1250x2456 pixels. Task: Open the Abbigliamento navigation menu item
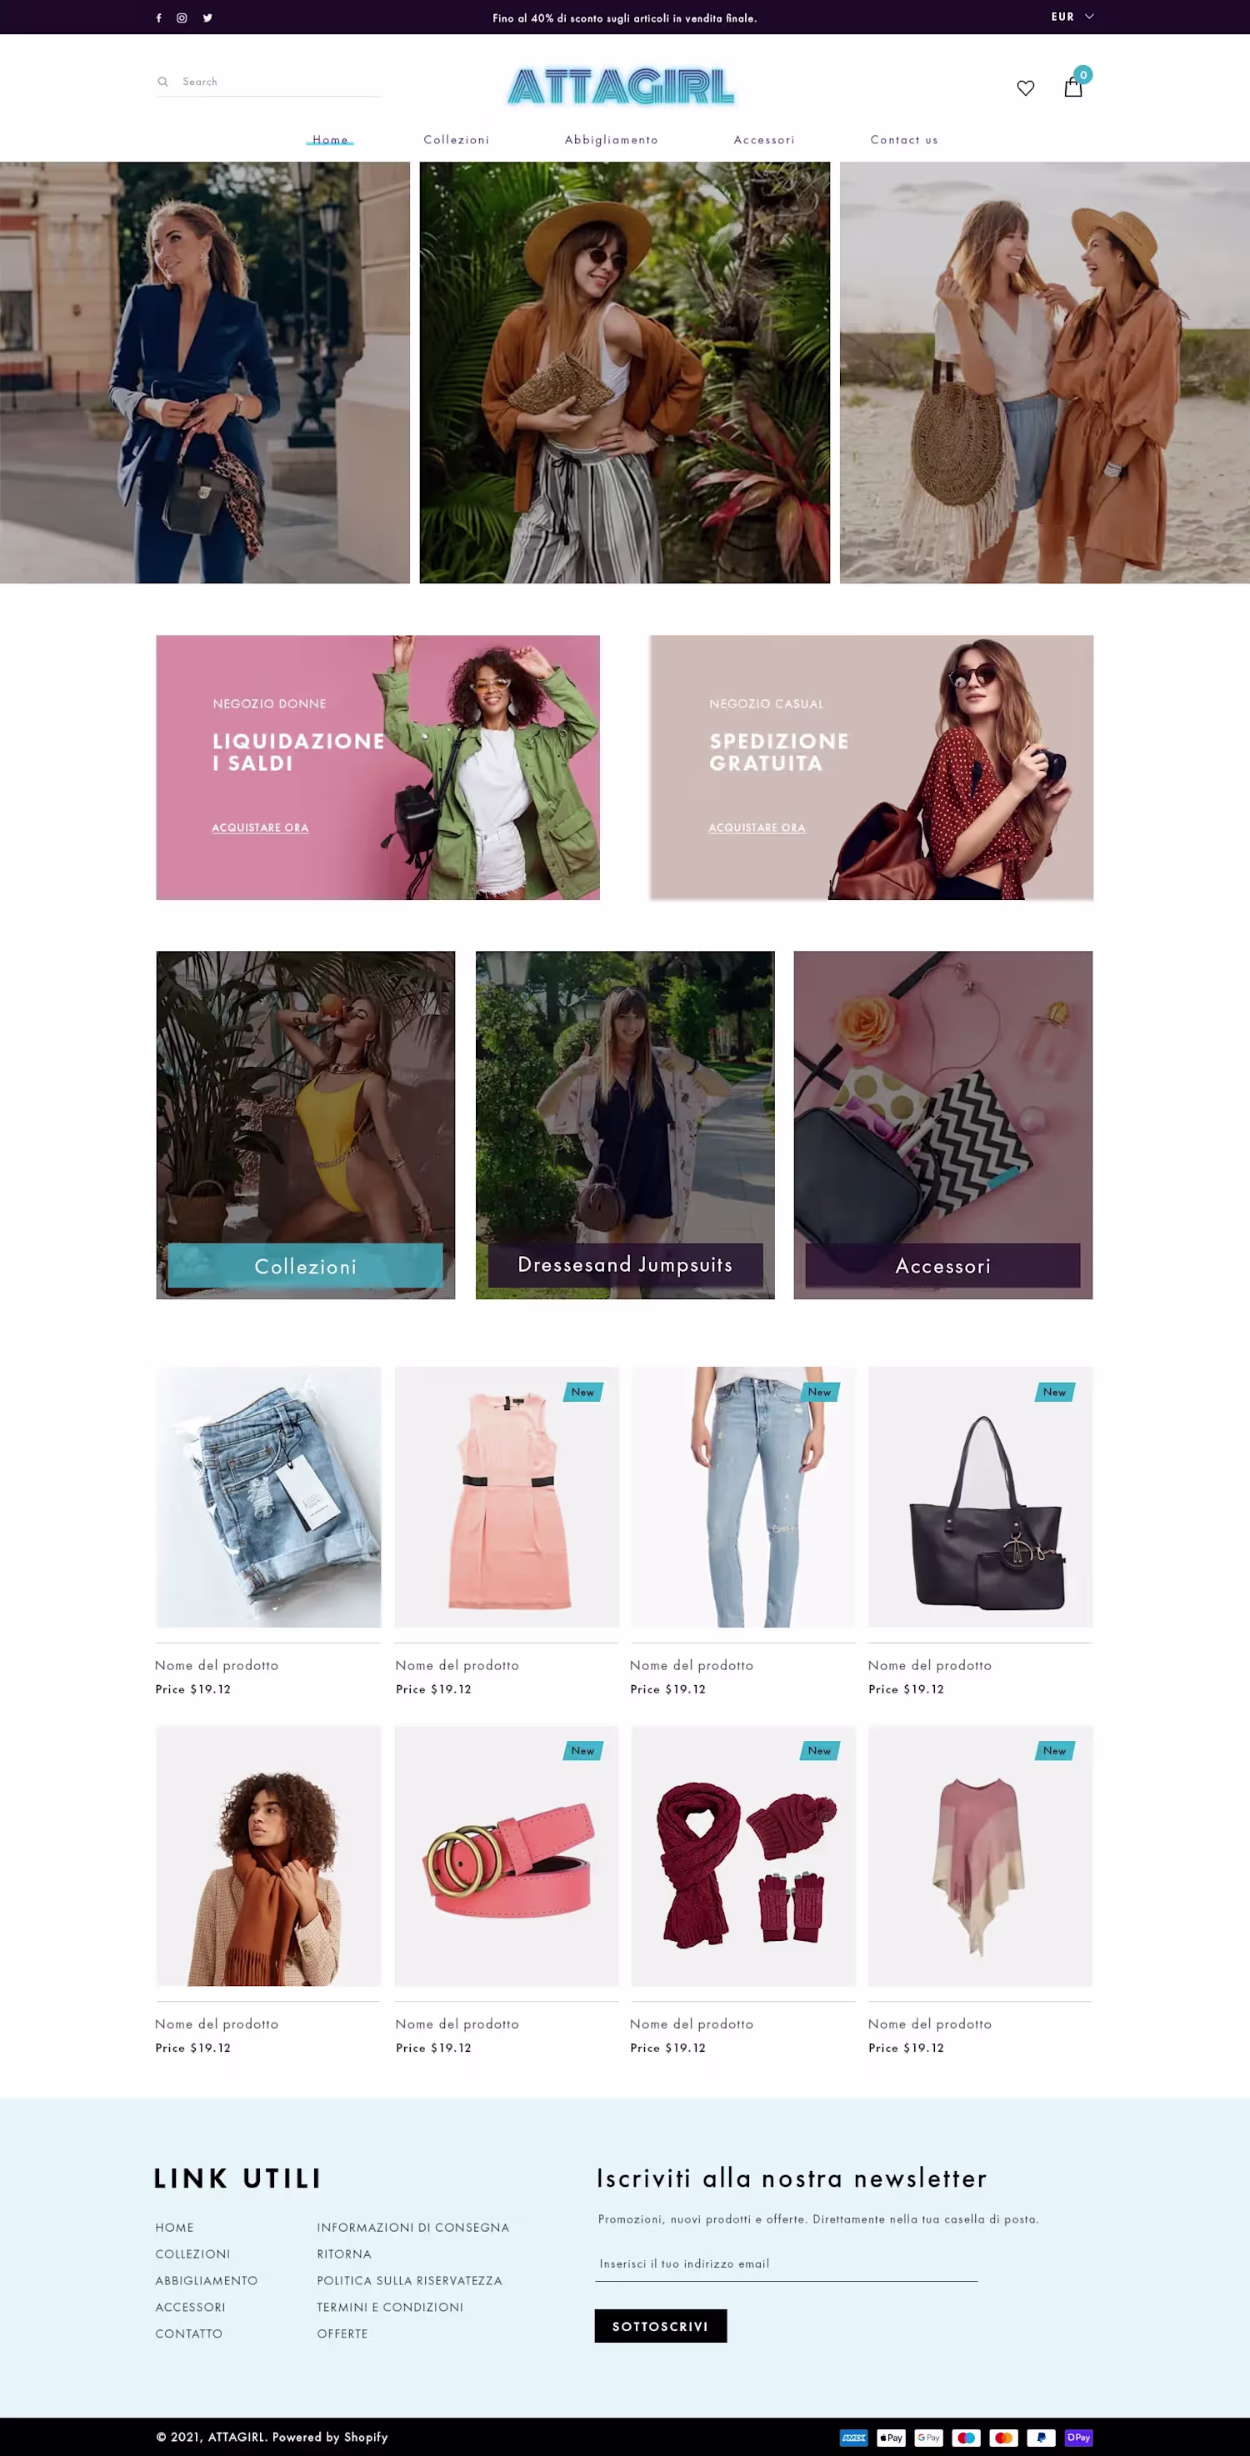(x=611, y=140)
